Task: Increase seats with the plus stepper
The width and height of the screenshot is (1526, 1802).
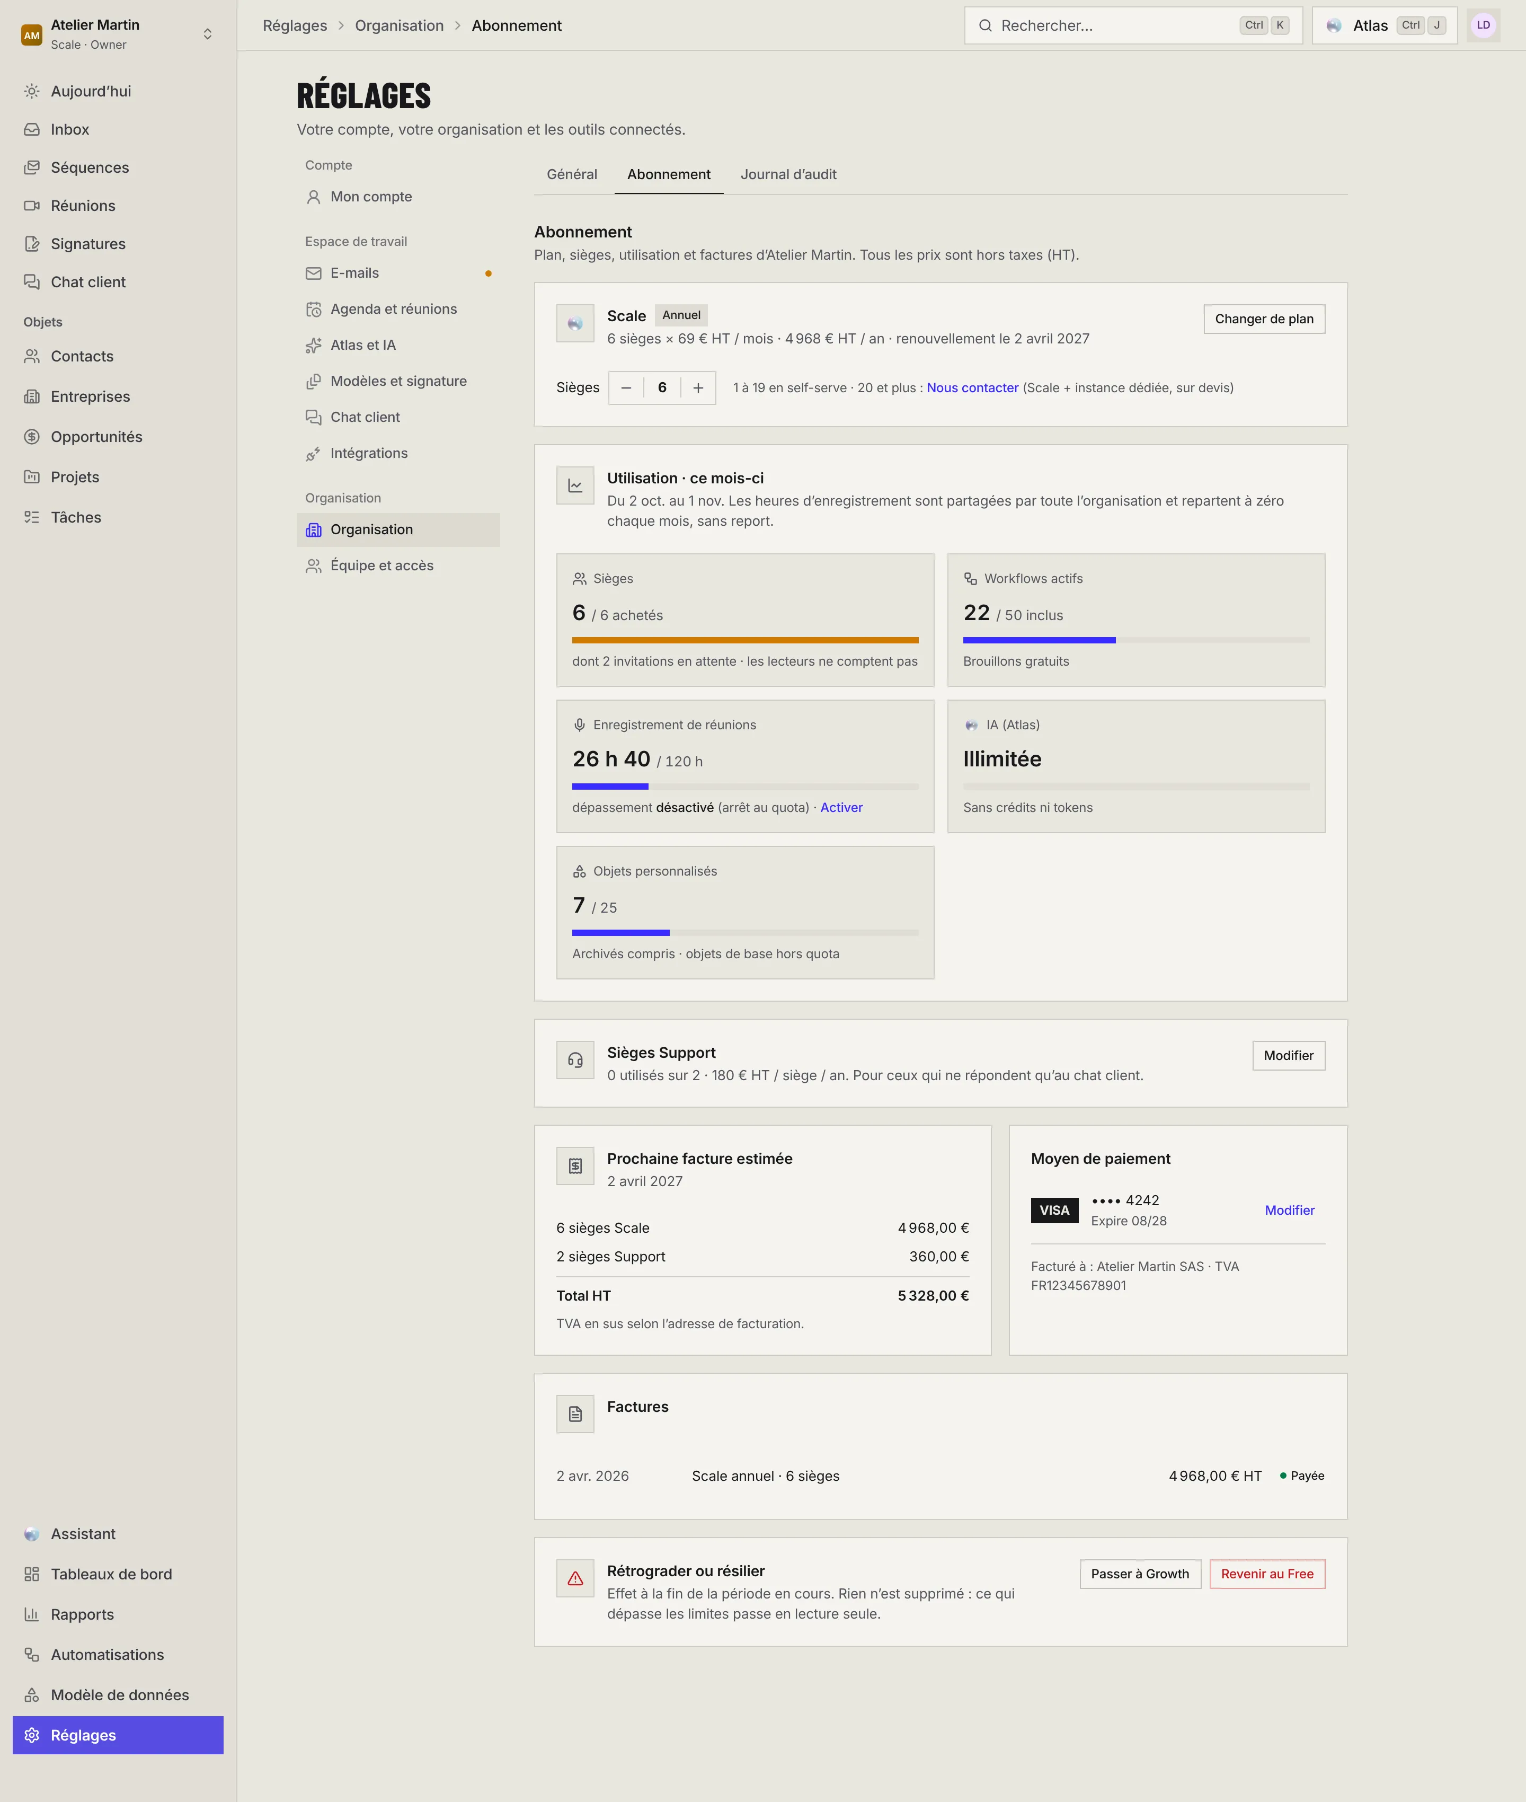Action: (698, 387)
